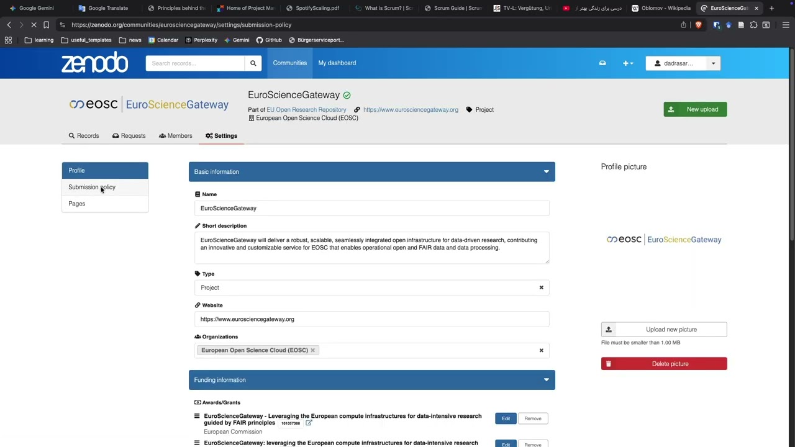Viewport: 795px width, 447px height.
Task: Open Submission policy in settings sidebar
Action: click(105, 187)
